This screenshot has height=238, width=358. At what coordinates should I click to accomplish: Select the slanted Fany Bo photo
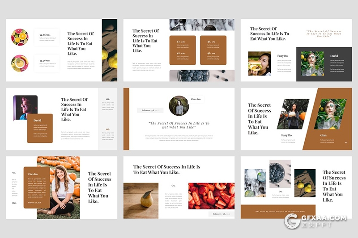[293, 114]
